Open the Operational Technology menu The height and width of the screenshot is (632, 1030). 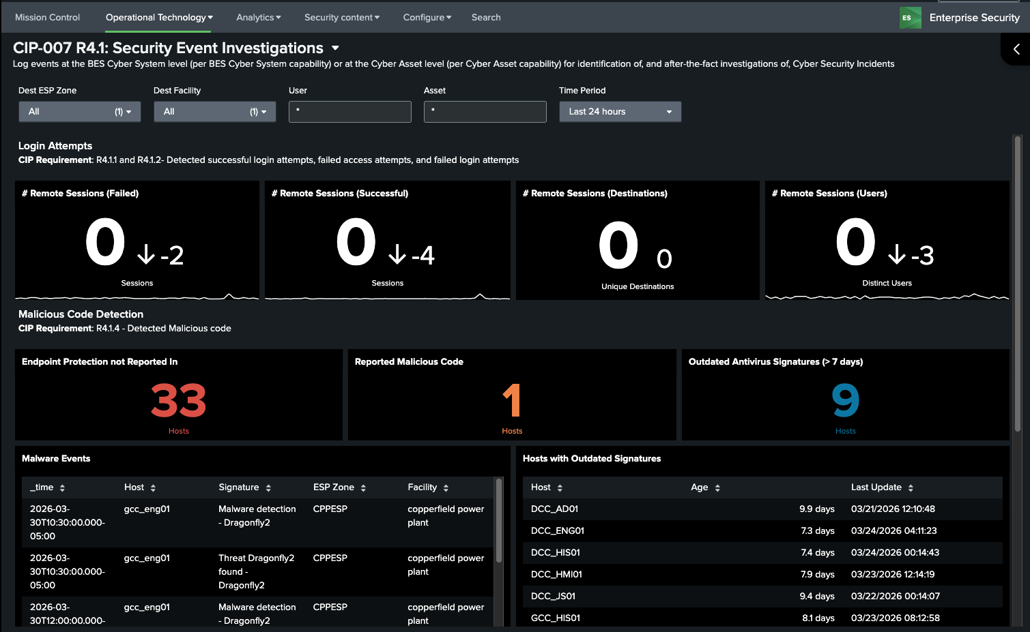point(158,18)
